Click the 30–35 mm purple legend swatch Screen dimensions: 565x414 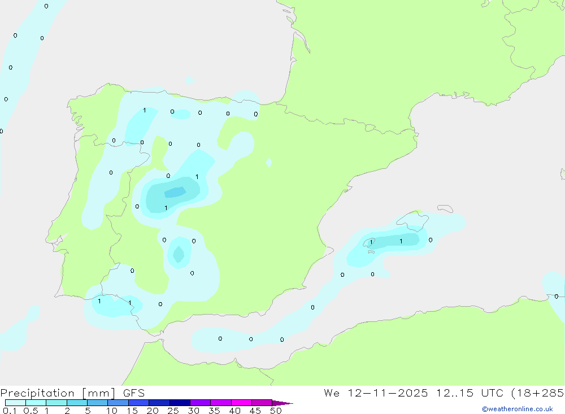pos(200,403)
